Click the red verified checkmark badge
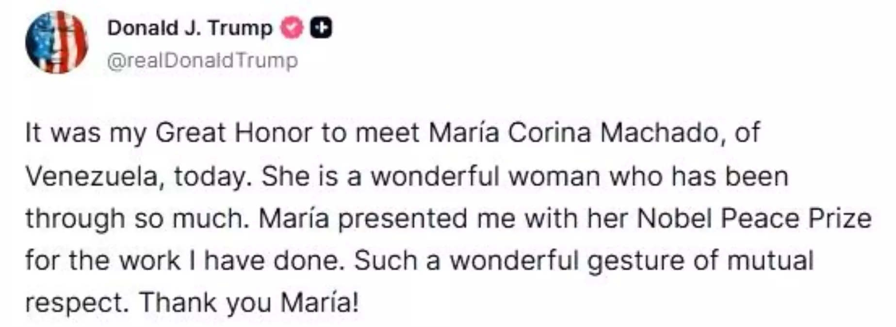The image size is (896, 327). (x=292, y=28)
